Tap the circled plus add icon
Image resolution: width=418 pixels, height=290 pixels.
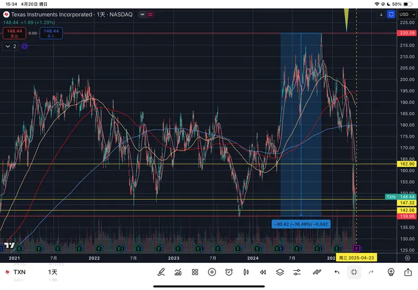(212, 272)
